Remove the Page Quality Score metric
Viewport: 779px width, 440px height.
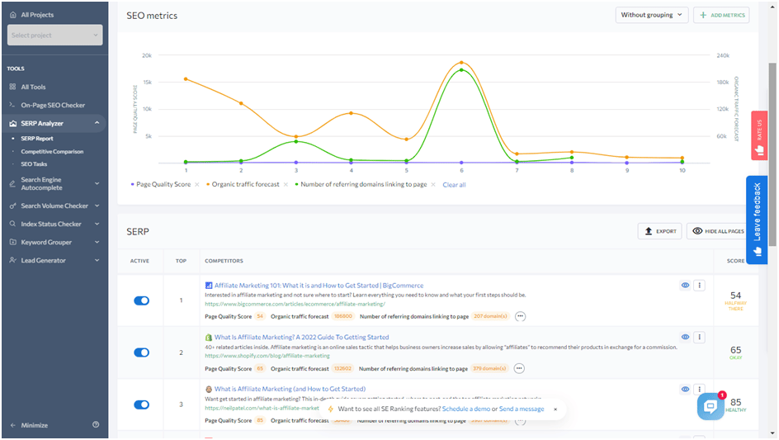click(x=196, y=184)
